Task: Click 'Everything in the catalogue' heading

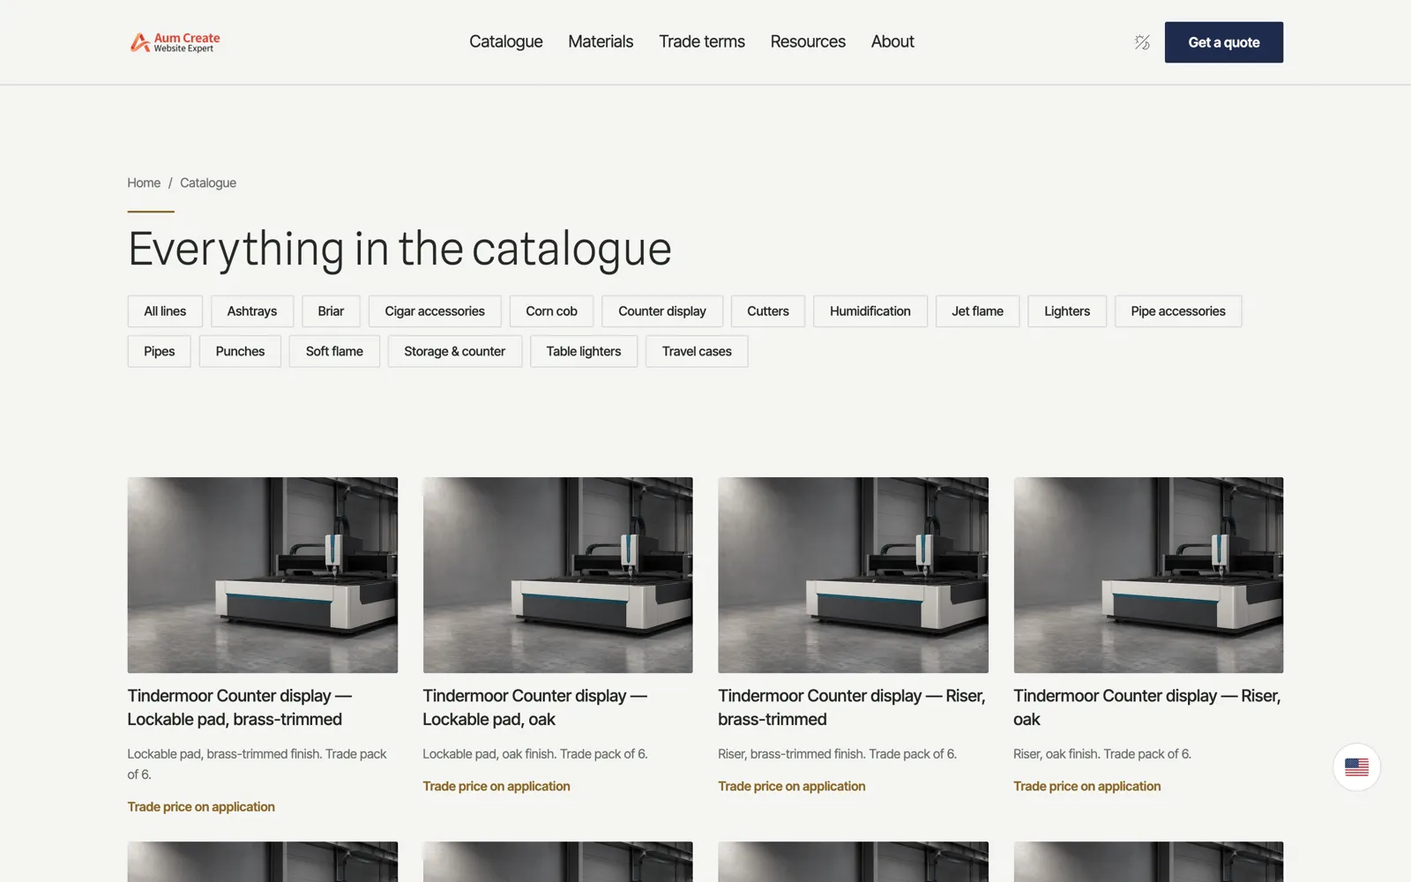Action: pyautogui.click(x=399, y=249)
